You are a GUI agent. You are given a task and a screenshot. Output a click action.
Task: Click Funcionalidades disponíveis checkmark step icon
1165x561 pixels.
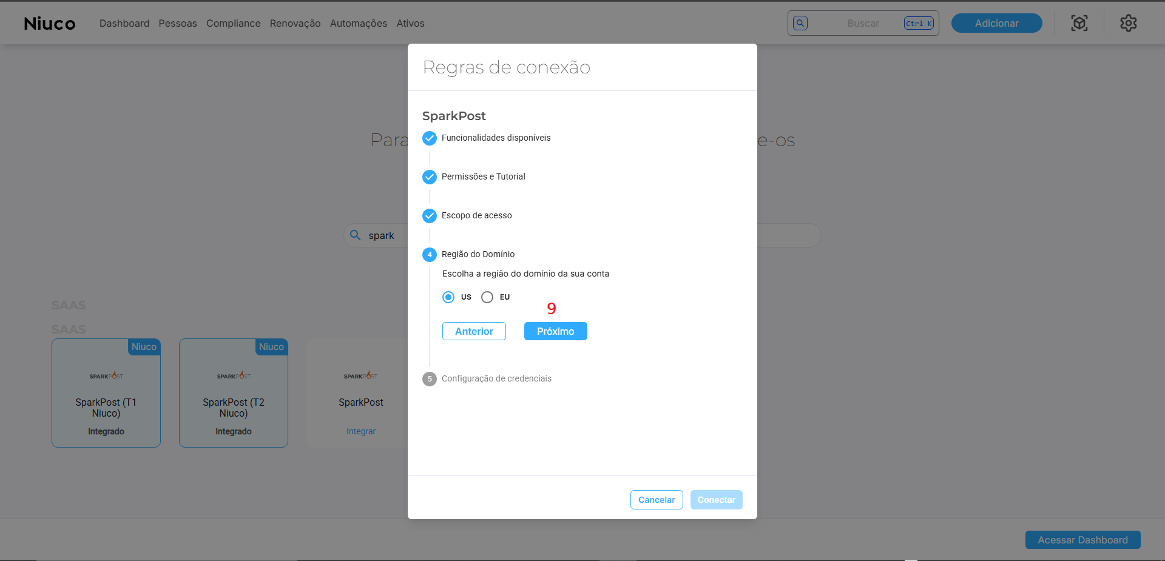pyautogui.click(x=430, y=138)
